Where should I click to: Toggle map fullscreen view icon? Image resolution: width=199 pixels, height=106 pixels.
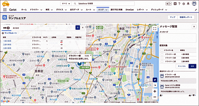155,28
